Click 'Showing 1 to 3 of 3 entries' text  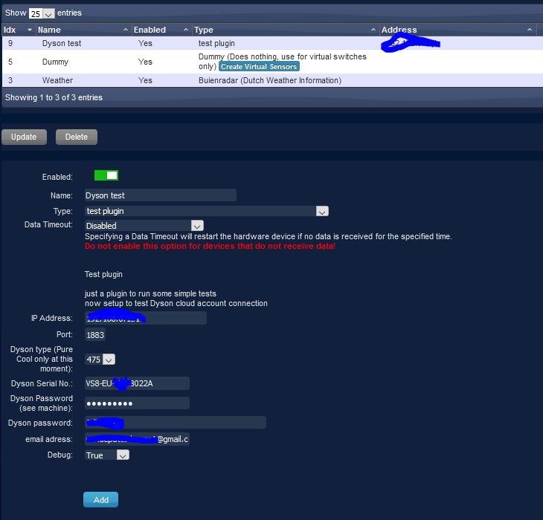pos(54,97)
